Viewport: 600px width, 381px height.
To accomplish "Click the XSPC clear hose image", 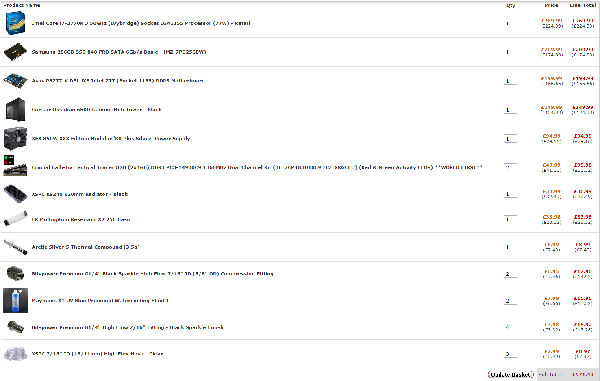I will coord(15,354).
